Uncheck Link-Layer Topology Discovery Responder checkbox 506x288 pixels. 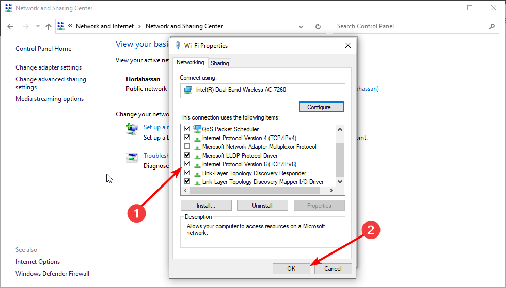pyautogui.click(x=187, y=173)
